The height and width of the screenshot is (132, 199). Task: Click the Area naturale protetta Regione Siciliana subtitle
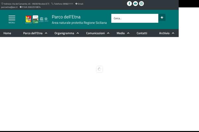(79, 23)
